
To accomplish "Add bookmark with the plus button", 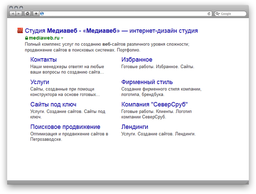I will (x=36, y=14).
